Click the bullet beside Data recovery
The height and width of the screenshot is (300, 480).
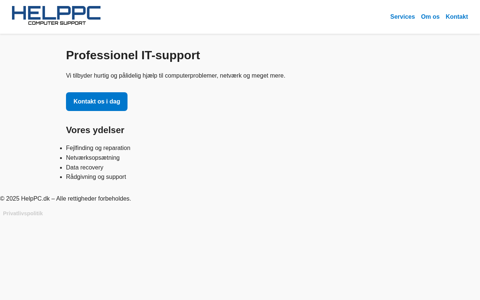(61, 168)
